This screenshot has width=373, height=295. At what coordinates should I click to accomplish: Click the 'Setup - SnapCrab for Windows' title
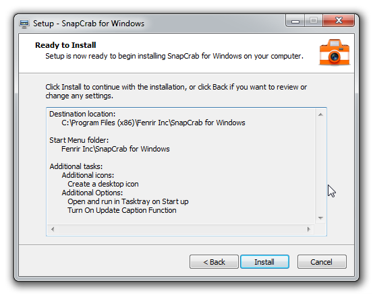[89, 24]
